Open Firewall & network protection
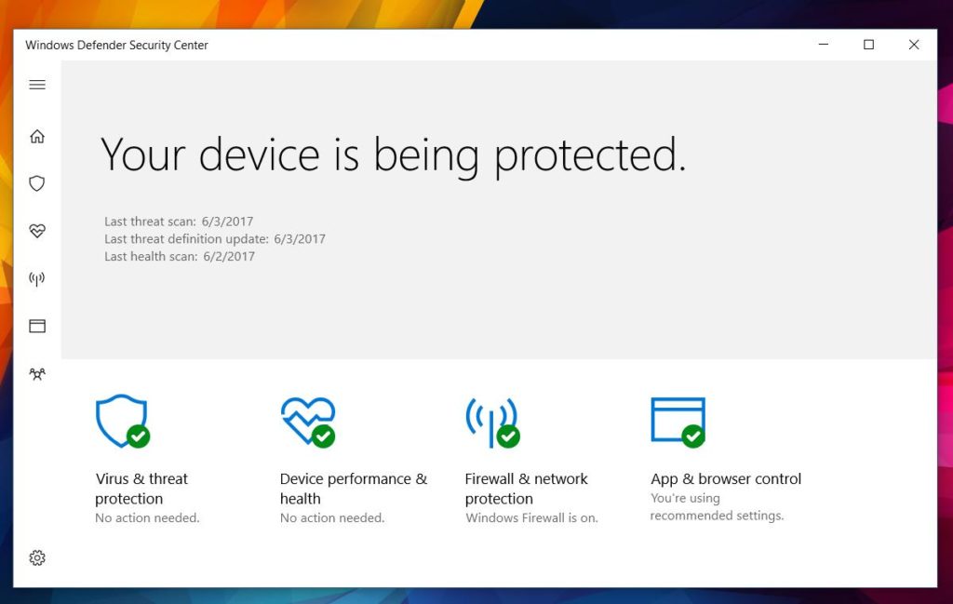Image resolution: width=953 pixels, height=604 pixels. pos(526,488)
